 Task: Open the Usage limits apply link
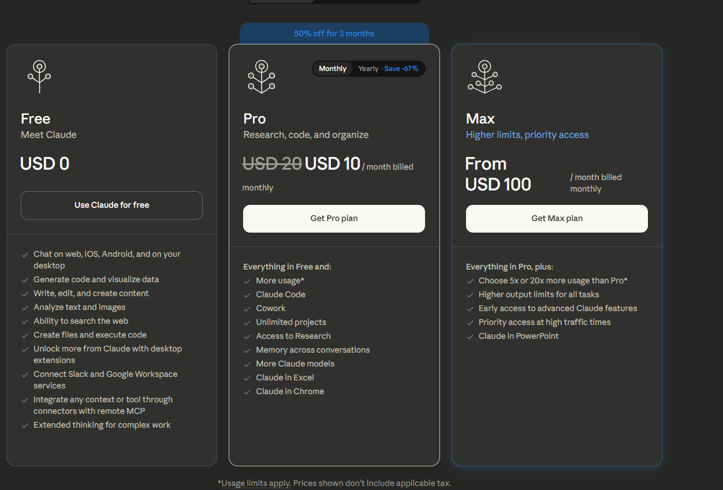coord(256,483)
